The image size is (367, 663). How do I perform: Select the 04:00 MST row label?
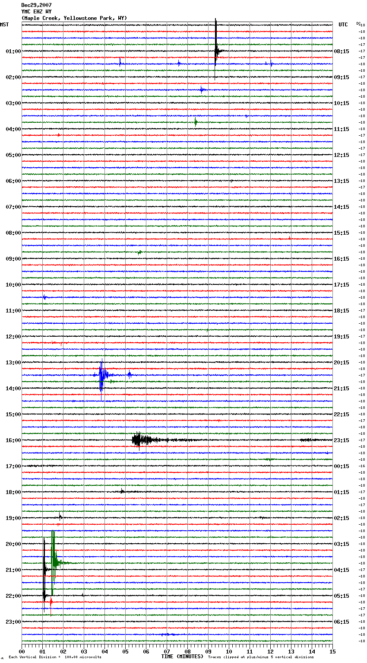(13, 129)
